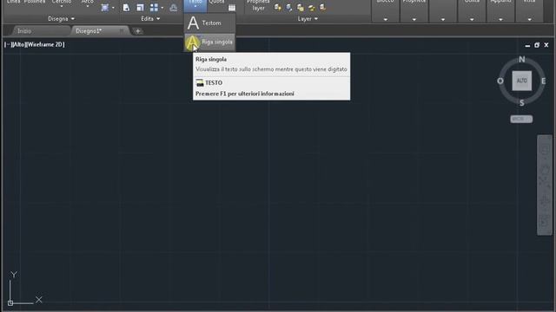
Task: Restore the drawing viewport window
Action: [537, 45]
